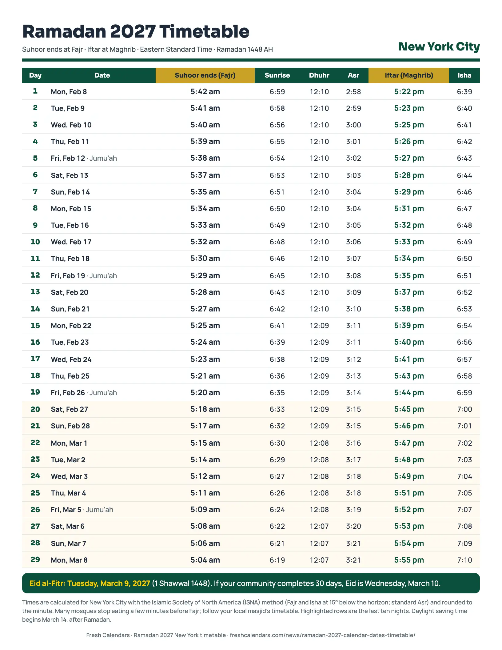Click Asr '3:11' on Mon, Feb 22 row
The width and height of the screenshot is (502, 650).
[353, 326]
